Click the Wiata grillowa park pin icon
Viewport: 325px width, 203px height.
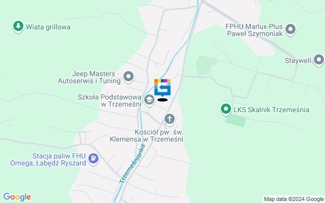(18, 26)
